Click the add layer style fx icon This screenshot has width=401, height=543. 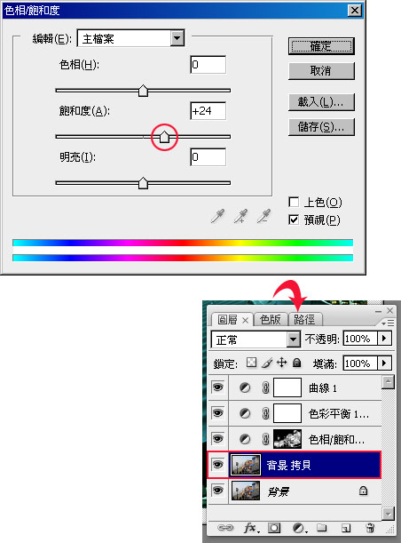pyautogui.click(x=250, y=528)
